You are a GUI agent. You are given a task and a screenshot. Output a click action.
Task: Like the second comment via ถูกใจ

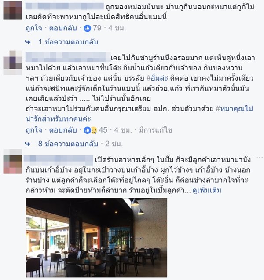tap(34, 130)
